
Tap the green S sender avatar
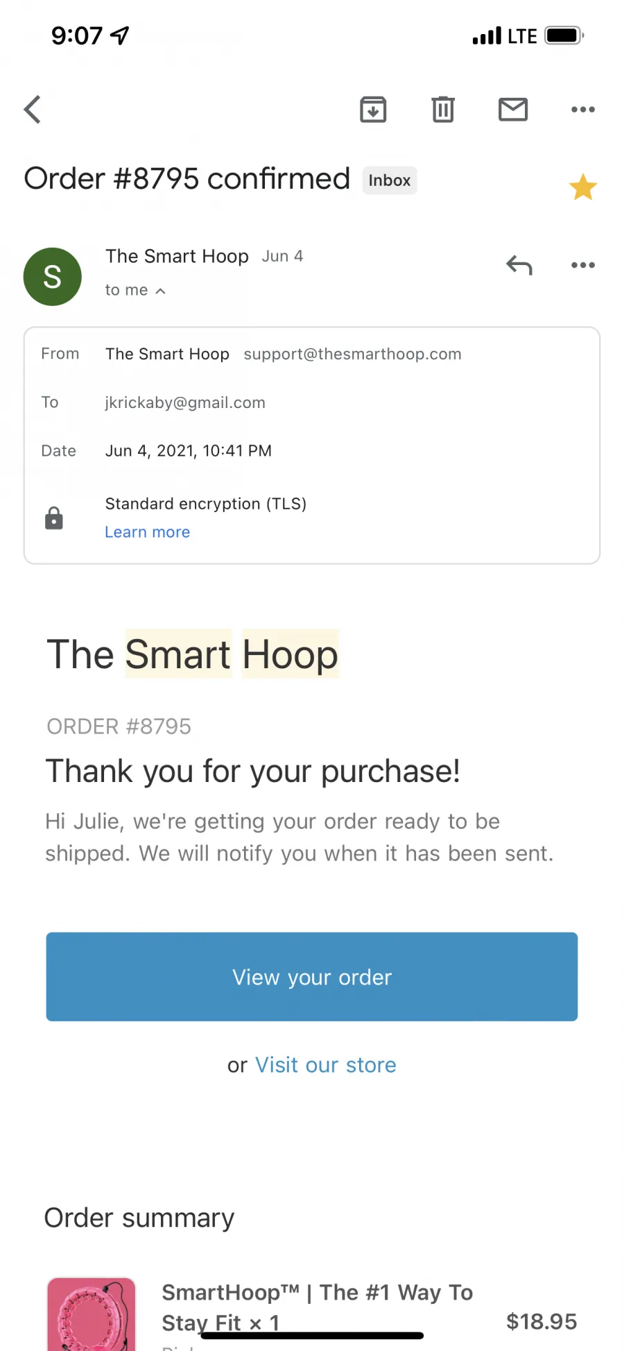tap(53, 276)
